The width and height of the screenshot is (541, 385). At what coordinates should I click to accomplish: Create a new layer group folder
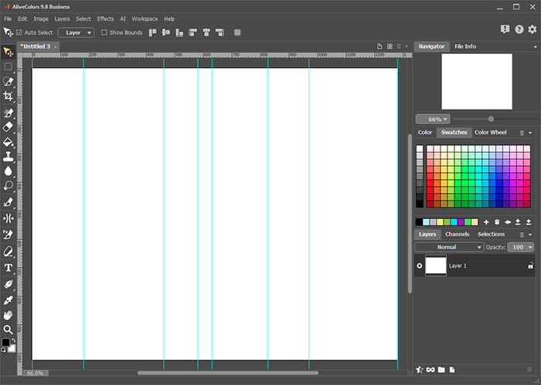(441, 370)
